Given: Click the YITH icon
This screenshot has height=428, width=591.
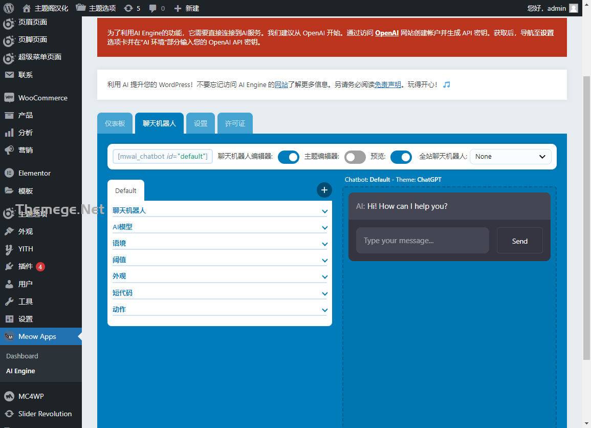Looking at the screenshot, I should click(x=9, y=249).
